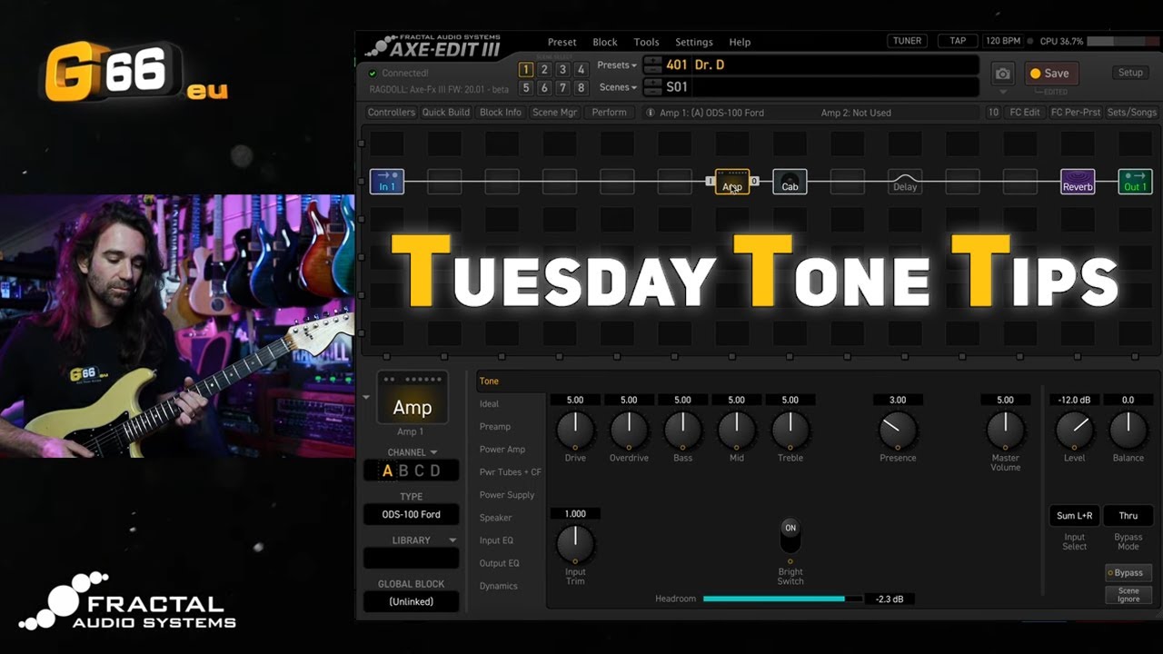Open the Scenes dropdown
The image size is (1163, 654).
[x=618, y=87]
